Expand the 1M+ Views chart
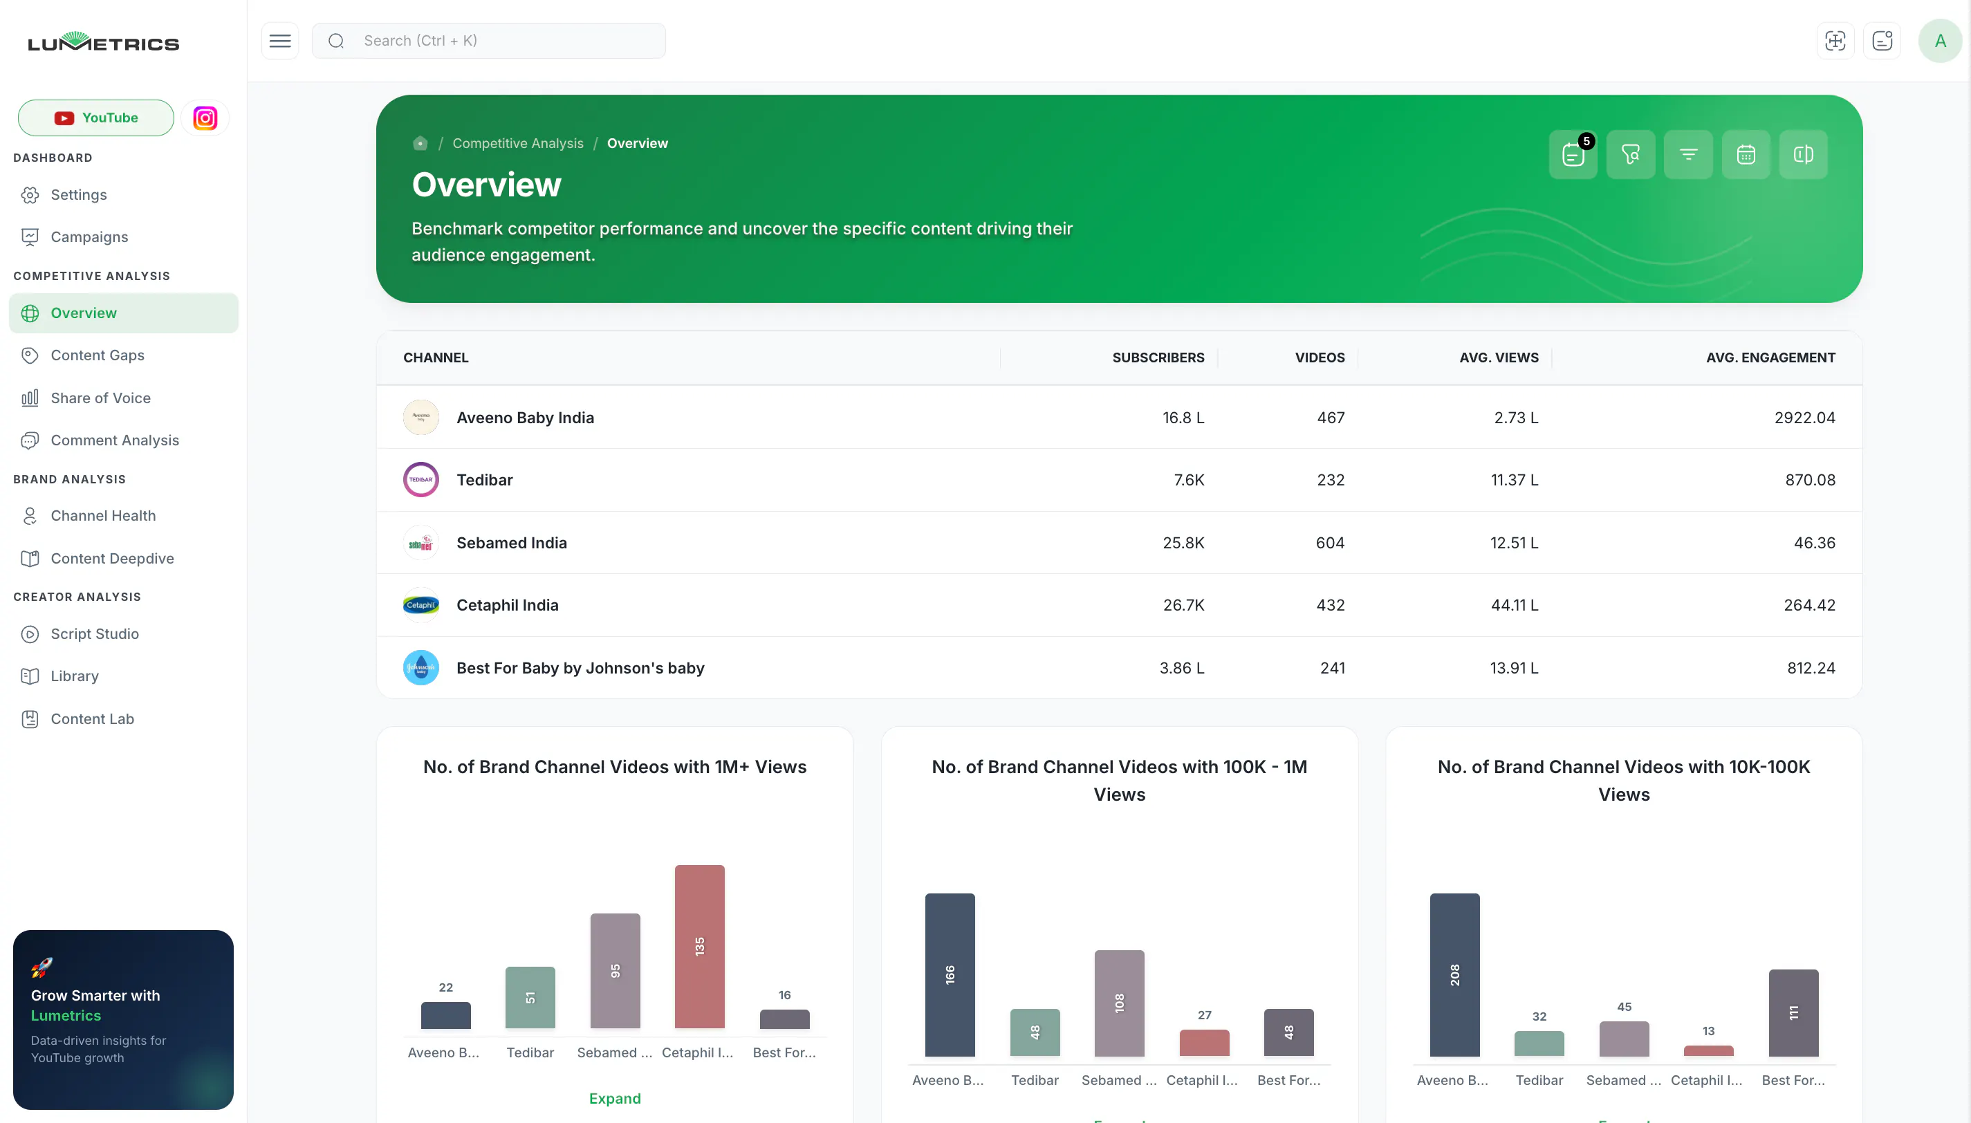Viewport: 1971px width, 1123px height. (615, 1098)
